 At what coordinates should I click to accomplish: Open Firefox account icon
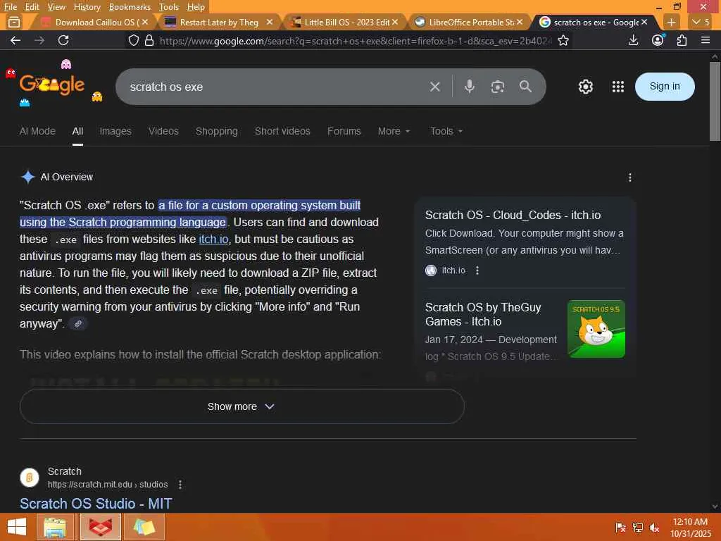tap(658, 40)
